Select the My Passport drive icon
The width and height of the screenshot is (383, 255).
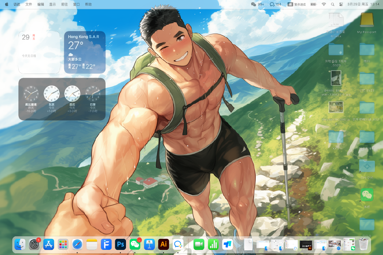366,20
